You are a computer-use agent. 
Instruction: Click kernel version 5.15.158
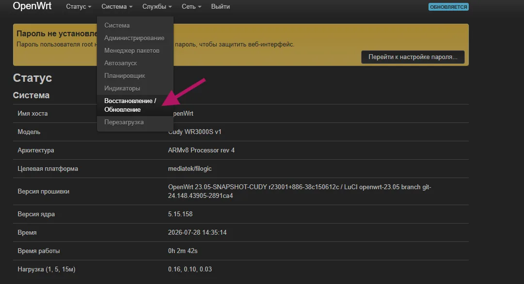180,214
